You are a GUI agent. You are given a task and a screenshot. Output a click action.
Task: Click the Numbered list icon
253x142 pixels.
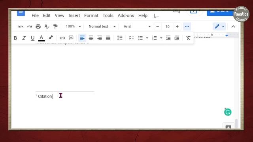click(155, 38)
